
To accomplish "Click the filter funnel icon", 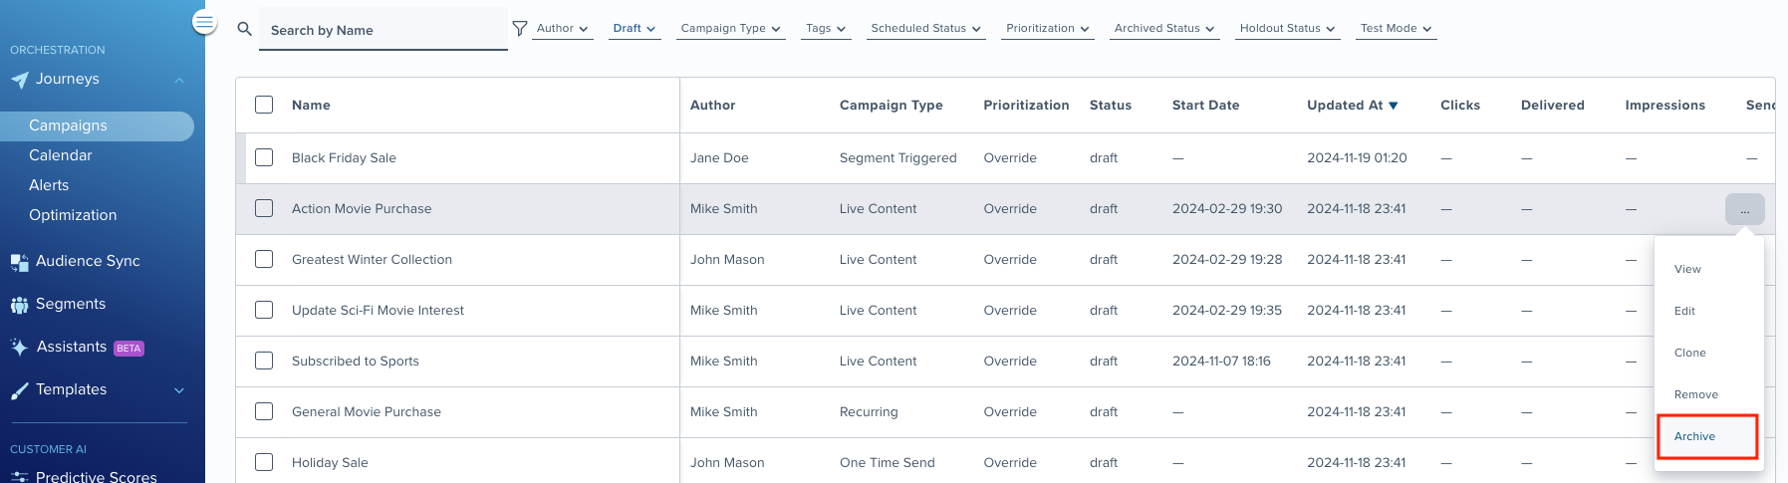I will click(x=520, y=29).
